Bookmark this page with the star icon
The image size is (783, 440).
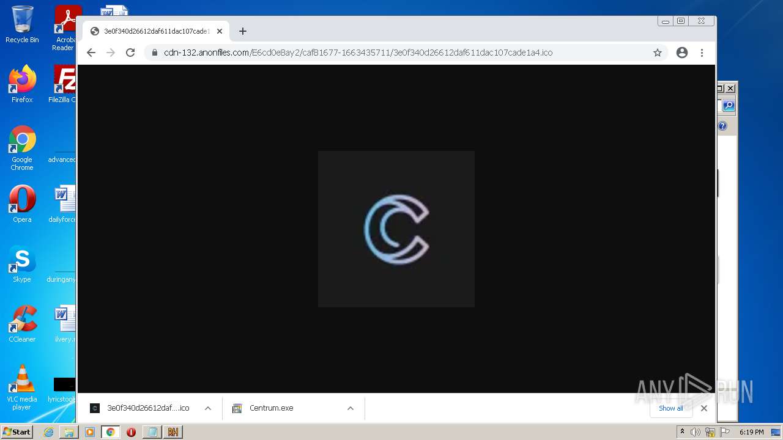click(658, 53)
